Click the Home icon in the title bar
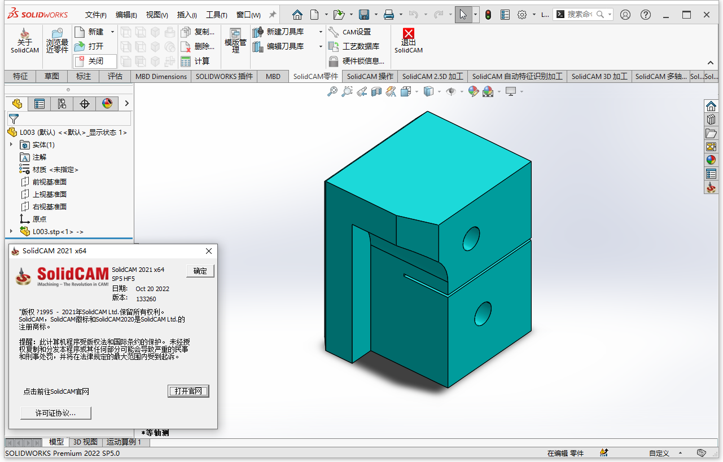Screen dimensions: 723x462 coord(297,15)
